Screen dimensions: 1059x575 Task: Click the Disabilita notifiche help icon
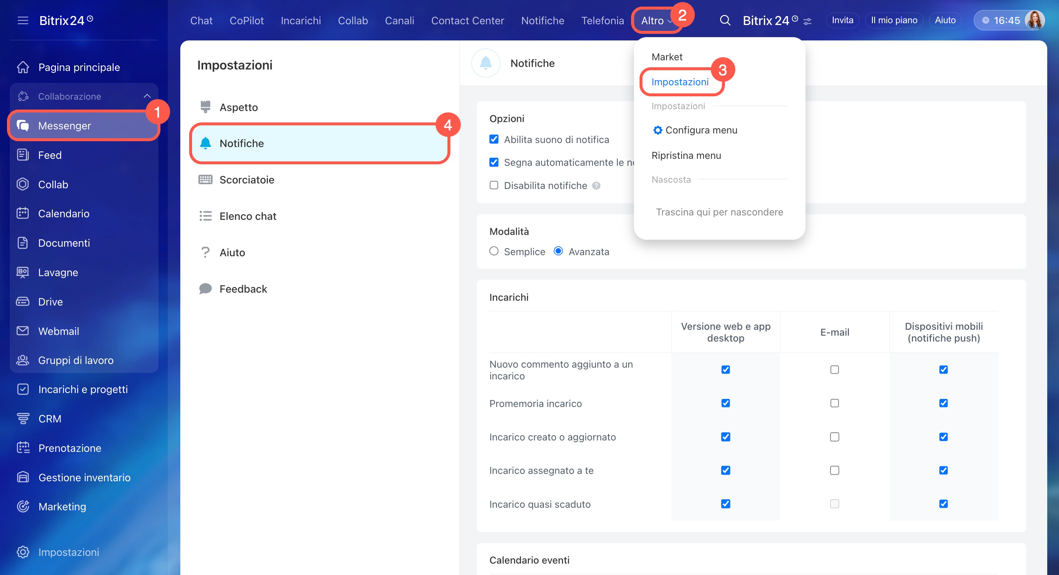click(596, 186)
